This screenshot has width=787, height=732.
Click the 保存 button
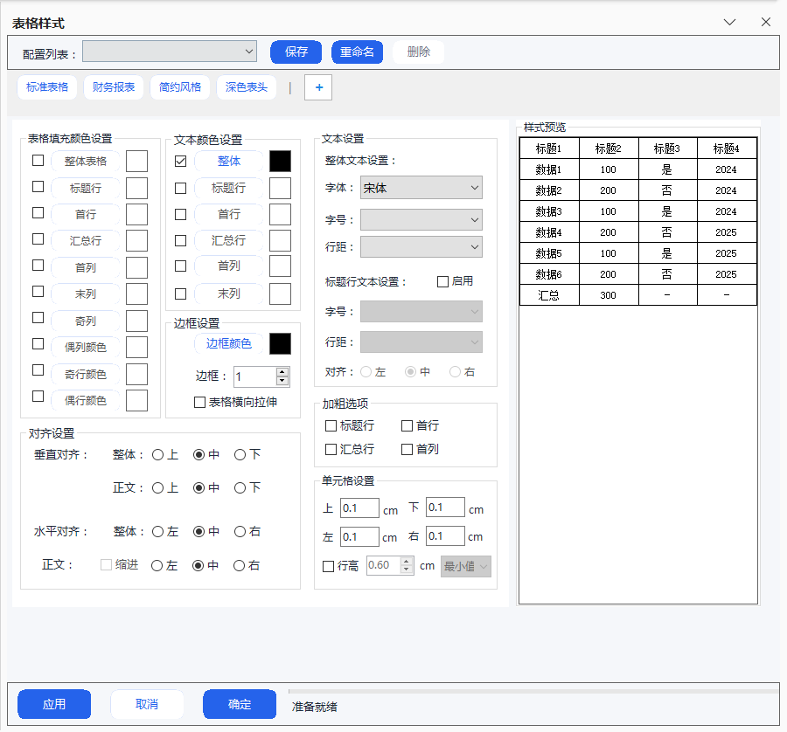296,52
